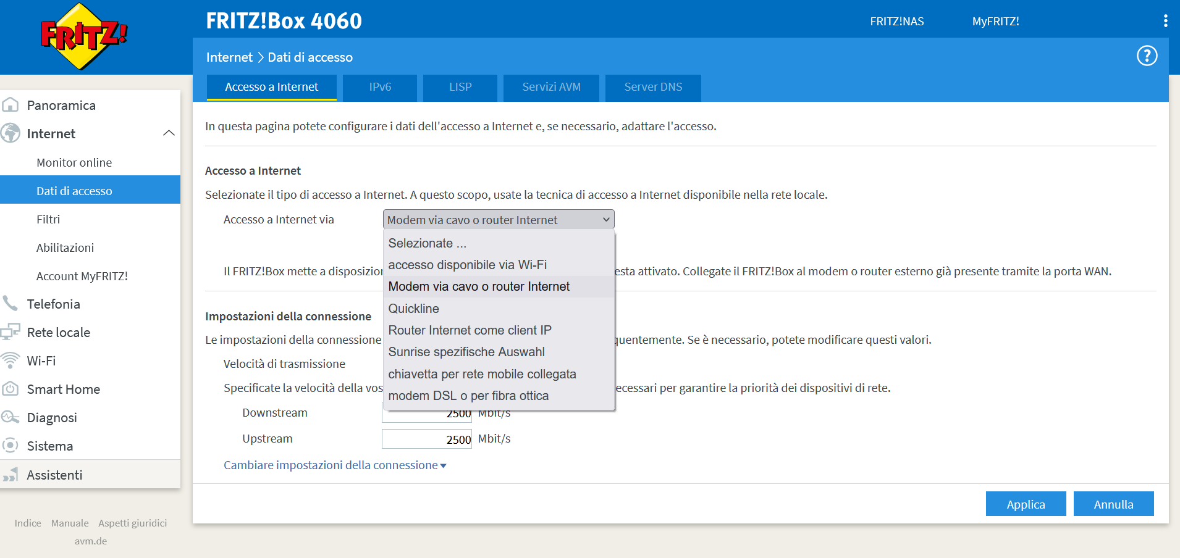
Task: Switch to the 'Accesso a Internet' tab
Action: tap(272, 87)
